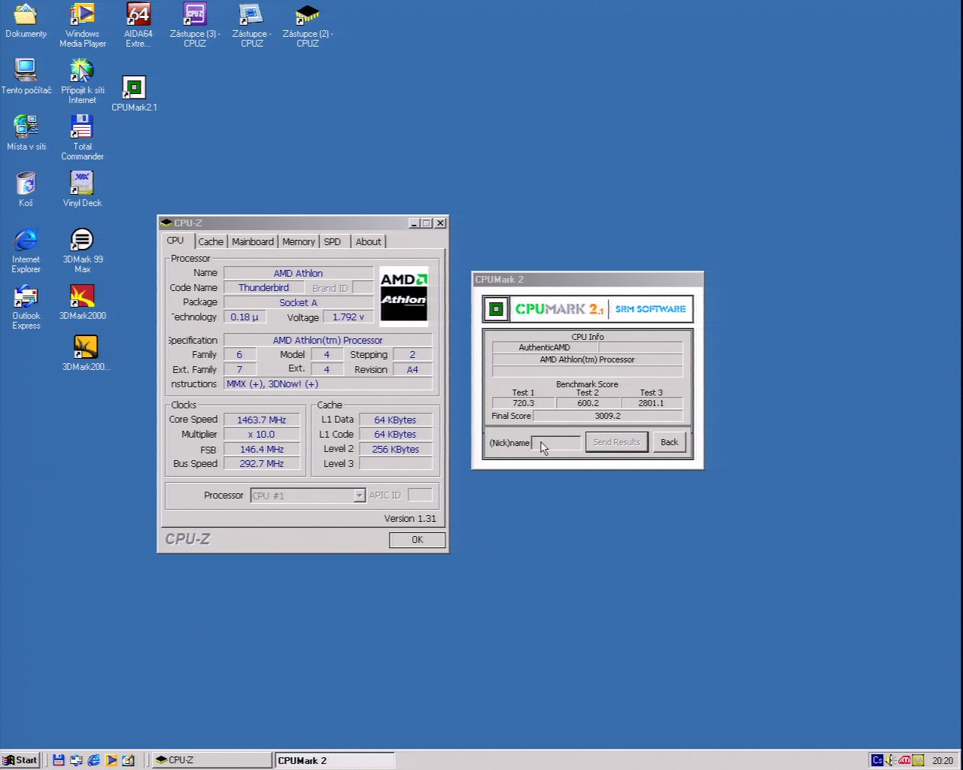Click the yellow arrow tray icon
This screenshot has width=963, height=770.
[918, 760]
